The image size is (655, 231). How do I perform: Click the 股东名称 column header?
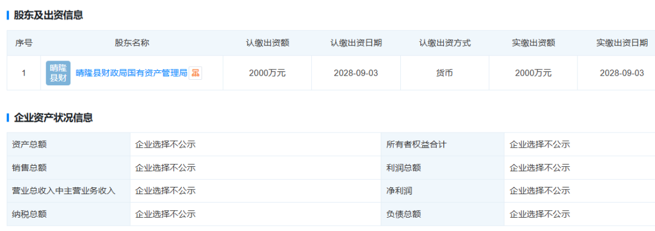132,43
